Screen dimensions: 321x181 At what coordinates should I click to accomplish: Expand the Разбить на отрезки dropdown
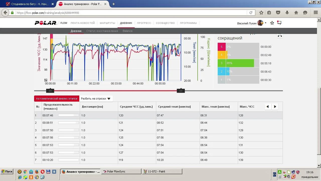click(96, 99)
